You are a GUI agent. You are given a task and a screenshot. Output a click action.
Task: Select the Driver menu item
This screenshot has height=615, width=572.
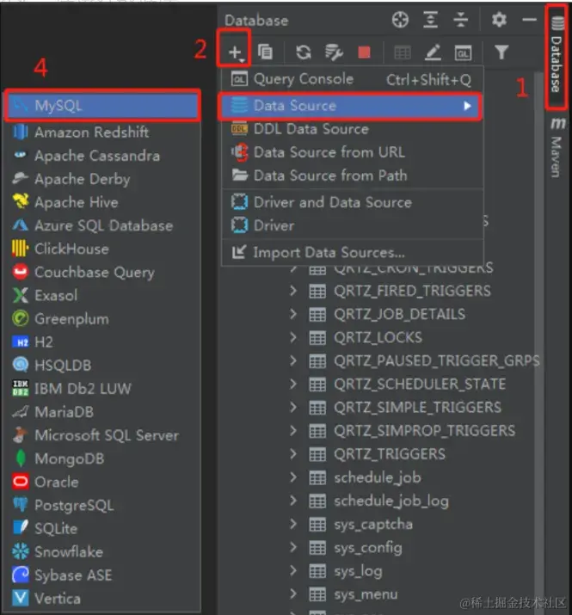click(x=352, y=225)
